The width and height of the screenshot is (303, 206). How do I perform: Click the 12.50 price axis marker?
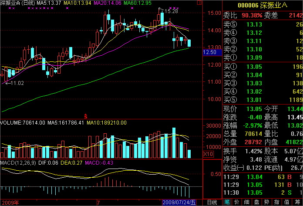coord(209,52)
